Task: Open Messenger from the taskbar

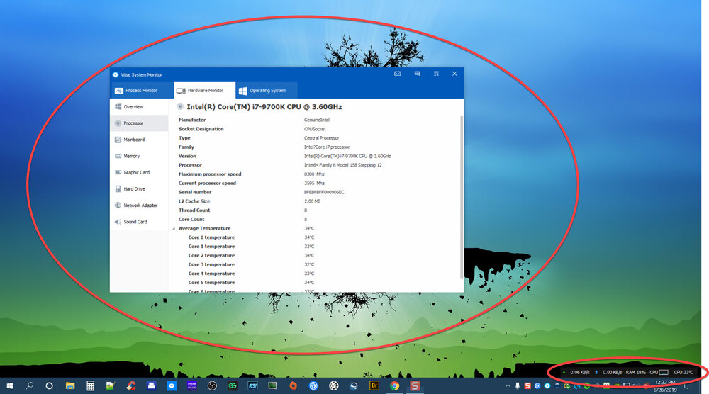Action: [x=172, y=386]
